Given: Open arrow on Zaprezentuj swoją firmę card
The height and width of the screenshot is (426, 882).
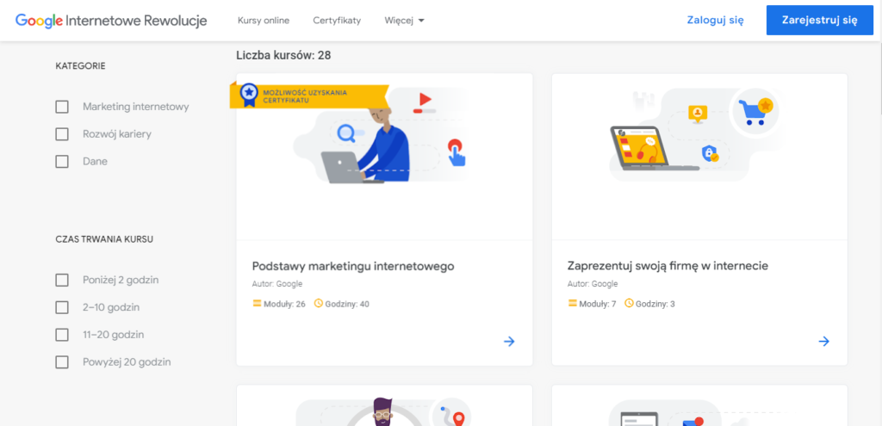Looking at the screenshot, I should (x=824, y=341).
